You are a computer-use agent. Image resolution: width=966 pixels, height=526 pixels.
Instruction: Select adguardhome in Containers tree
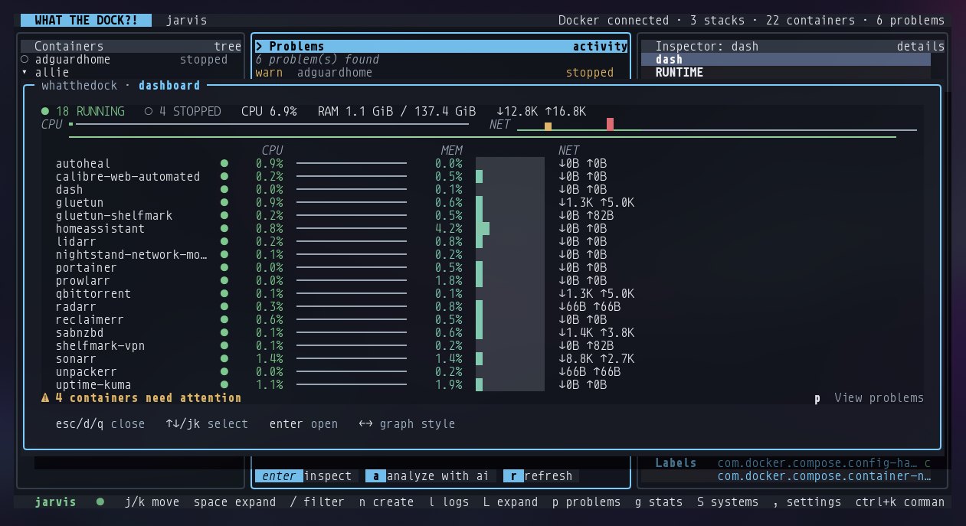coord(131,60)
